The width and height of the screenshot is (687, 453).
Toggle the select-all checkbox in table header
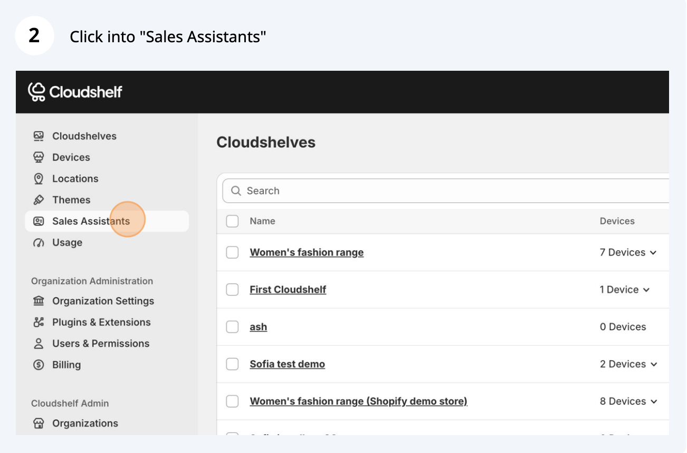click(x=232, y=221)
